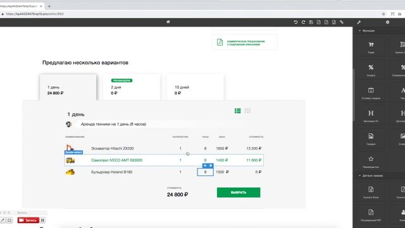Close the current browser tab

click(x=40, y=6)
